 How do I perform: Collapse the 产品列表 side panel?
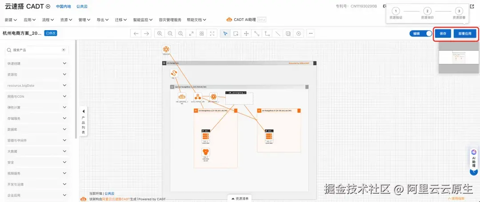(x=83, y=122)
